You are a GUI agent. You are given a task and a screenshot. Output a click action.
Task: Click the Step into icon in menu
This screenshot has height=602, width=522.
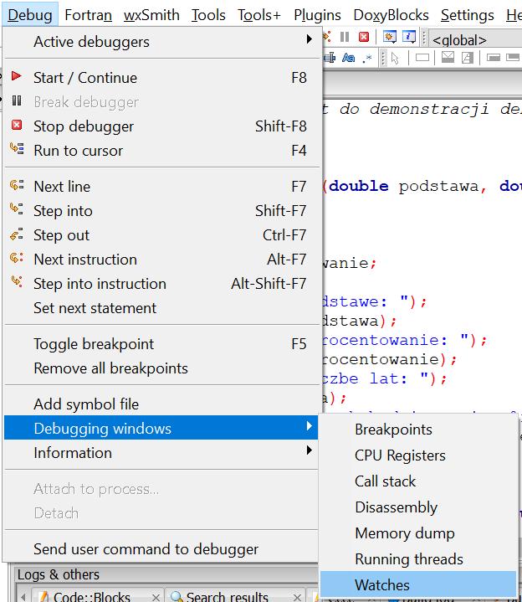pyautogui.click(x=17, y=209)
